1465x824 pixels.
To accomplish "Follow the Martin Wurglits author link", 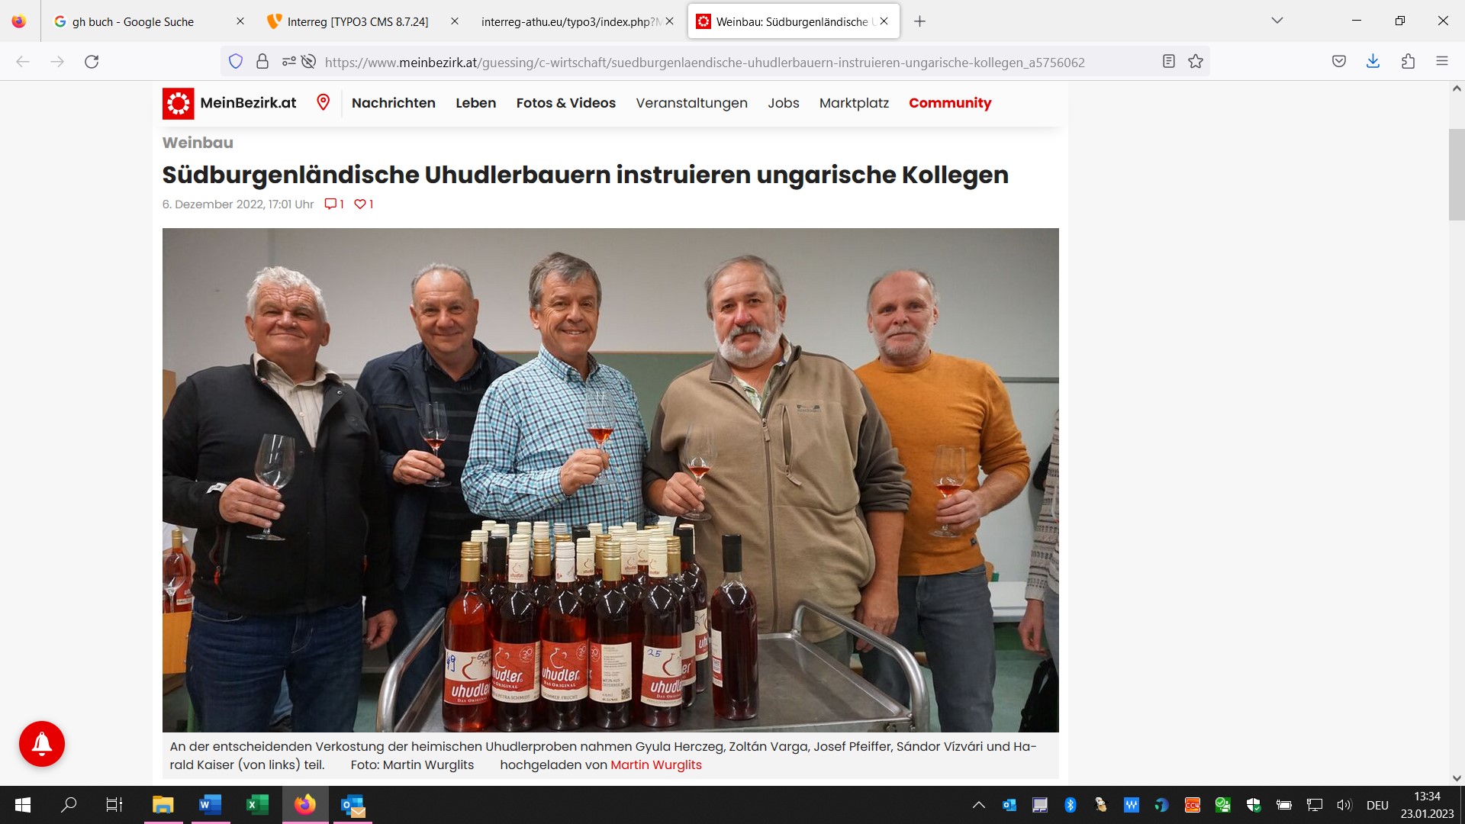I will (656, 764).
